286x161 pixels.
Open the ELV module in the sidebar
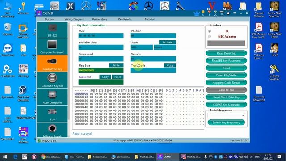tap(52, 114)
